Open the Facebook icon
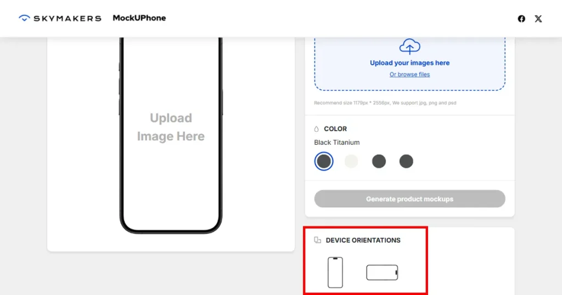The height and width of the screenshot is (295, 562). pyautogui.click(x=521, y=19)
